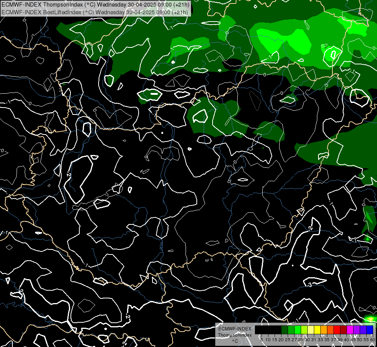Image resolution: width=377 pixels, height=347 pixels.
Task: Select the dark green 20–25 legend swatch
Action: pyautogui.click(x=285, y=330)
